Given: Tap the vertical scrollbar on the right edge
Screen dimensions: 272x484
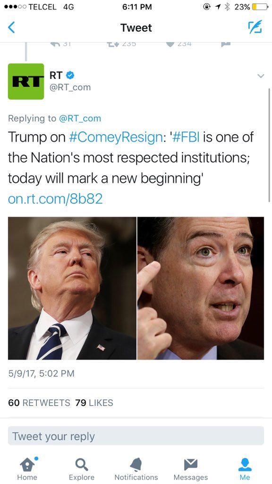Looking at the screenshot, I should (x=269, y=145).
